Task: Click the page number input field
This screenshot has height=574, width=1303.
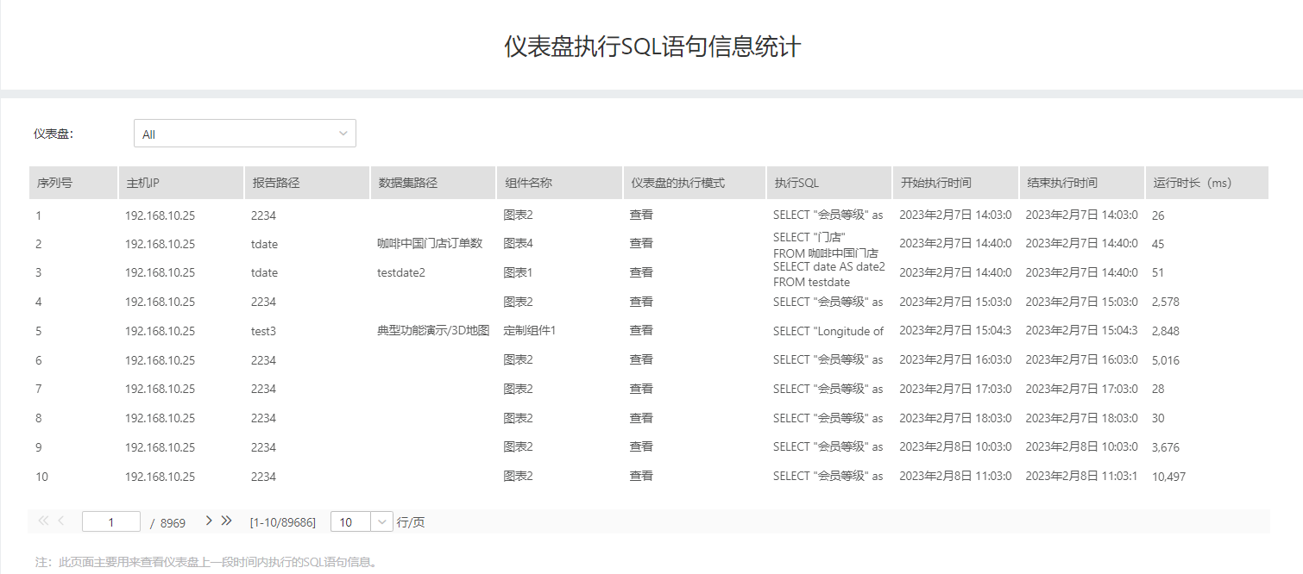Action: [x=110, y=521]
